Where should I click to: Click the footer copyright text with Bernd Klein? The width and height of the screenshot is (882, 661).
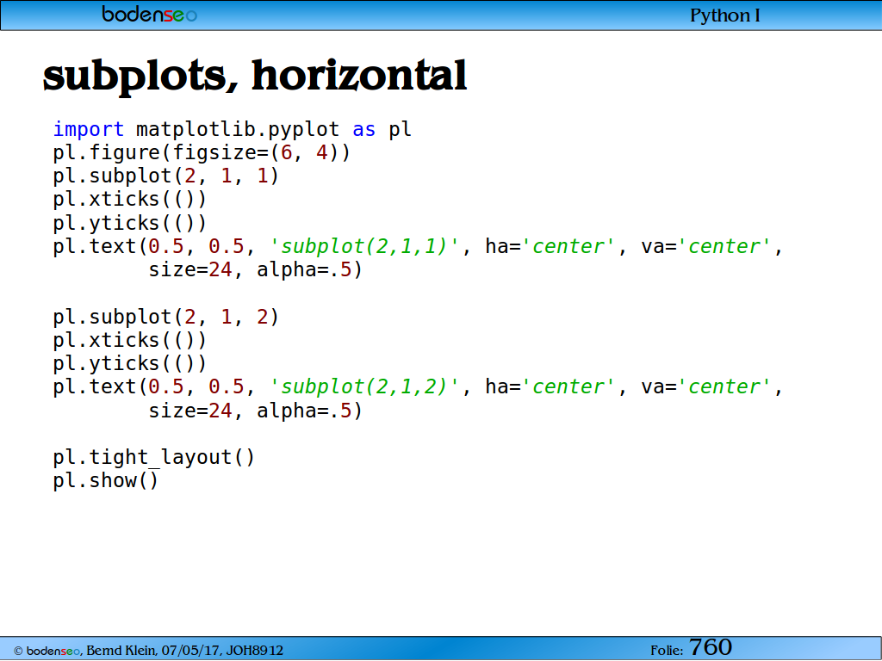point(148,651)
